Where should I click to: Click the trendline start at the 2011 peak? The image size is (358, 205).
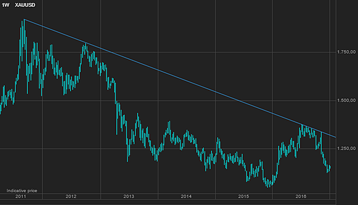[24, 19]
